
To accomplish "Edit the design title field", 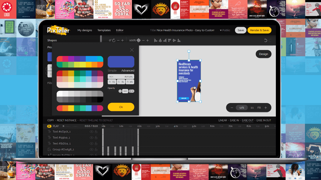I will click(x=186, y=30).
